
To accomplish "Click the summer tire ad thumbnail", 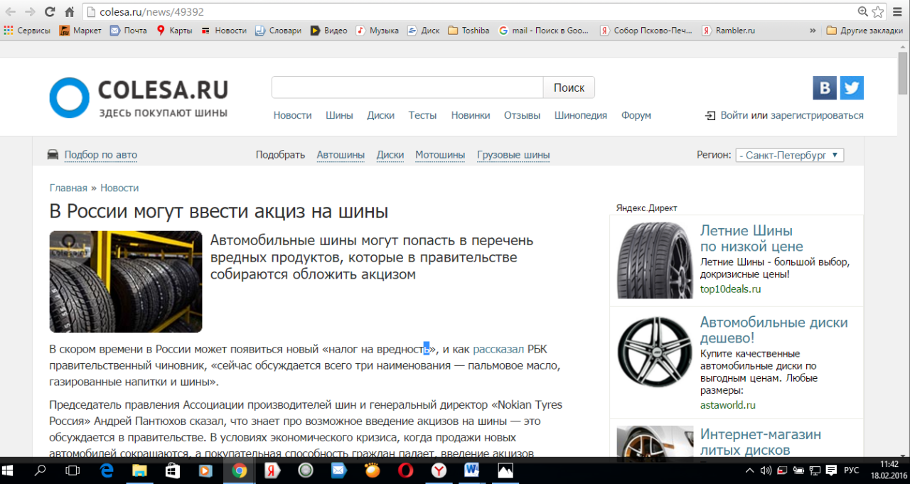I will pyautogui.click(x=655, y=260).
